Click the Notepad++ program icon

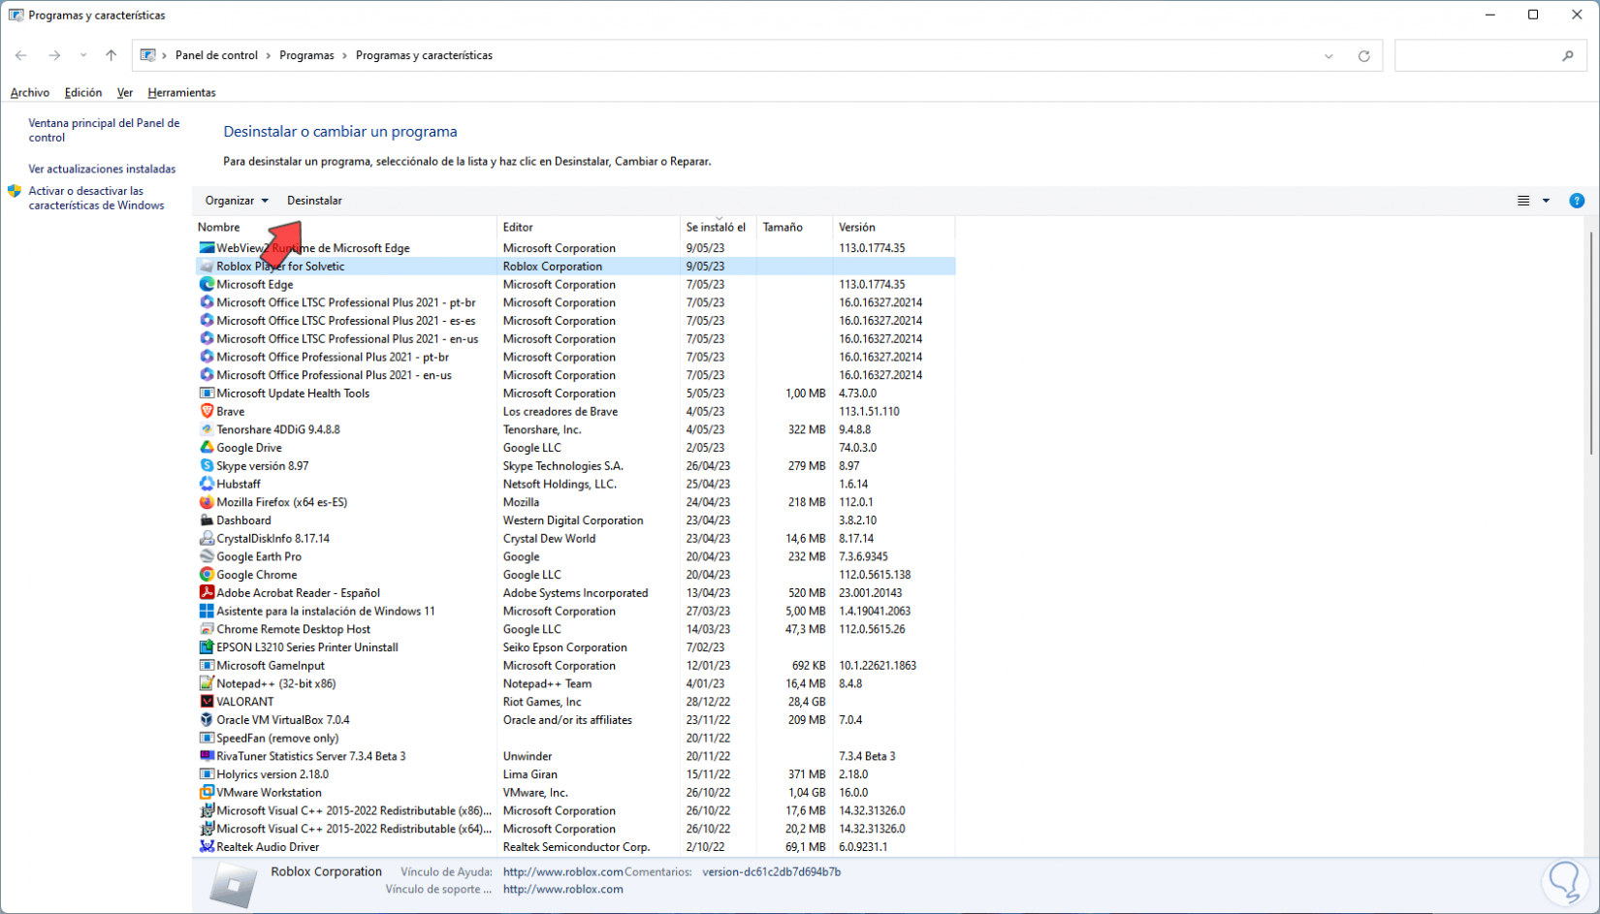tap(207, 683)
